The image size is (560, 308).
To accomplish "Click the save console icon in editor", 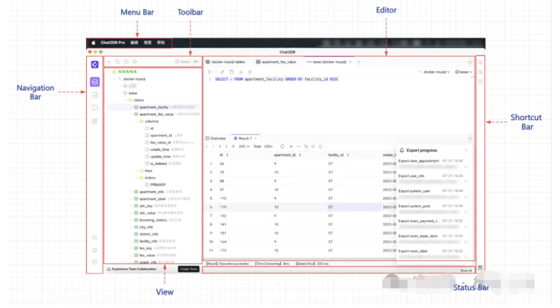I will pos(231,71).
